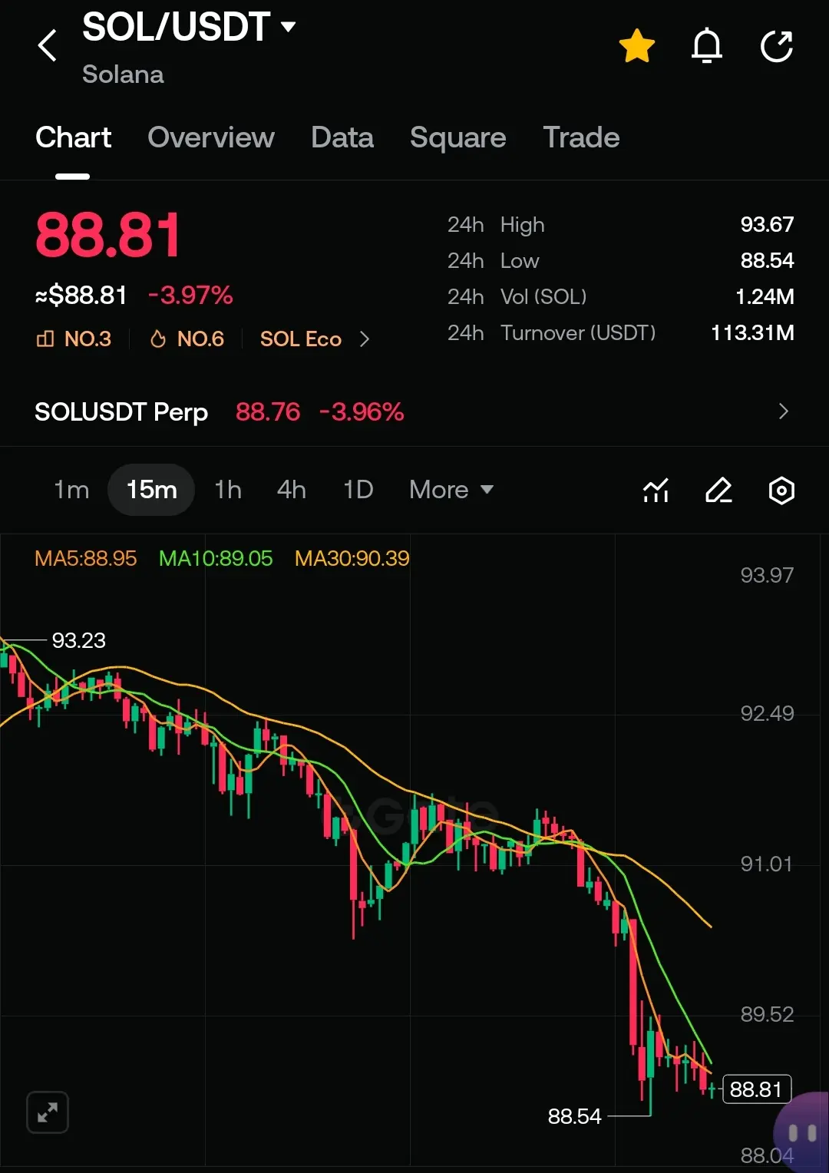Image resolution: width=829 pixels, height=1173 pixels.
Task: Select the 1D timeframe
Action: 358,490
